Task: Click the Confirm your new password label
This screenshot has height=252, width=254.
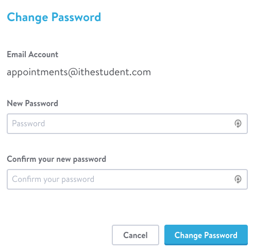Action: click(56, 159)
